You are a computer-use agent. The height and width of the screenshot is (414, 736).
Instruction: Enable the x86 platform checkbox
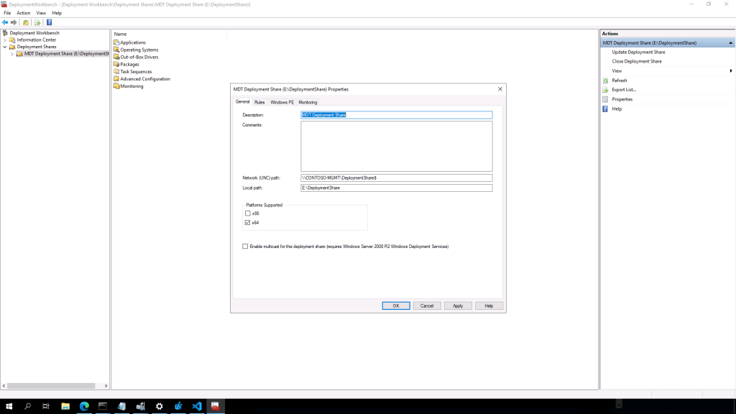click(x=248, y=213)
